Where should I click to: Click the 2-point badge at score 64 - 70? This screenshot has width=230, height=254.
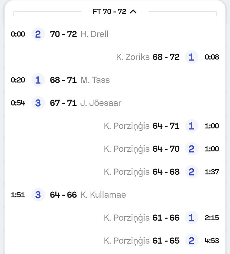coord(191,149)
